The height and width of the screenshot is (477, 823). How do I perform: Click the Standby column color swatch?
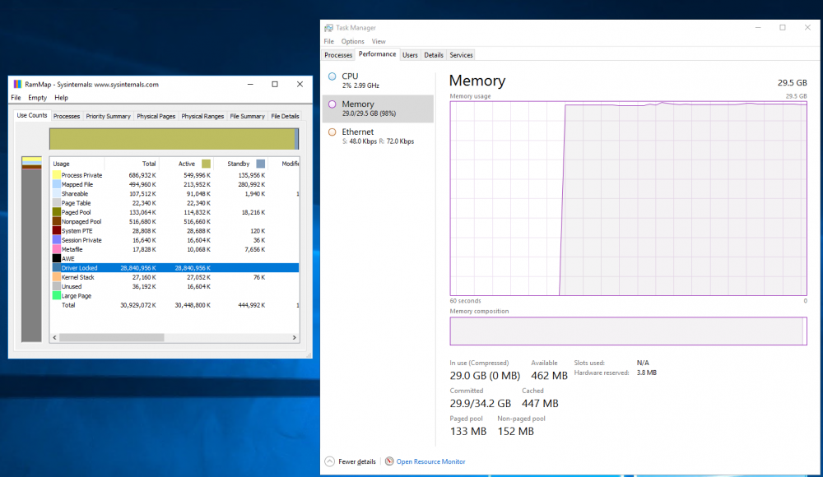(x=260, y=164)
